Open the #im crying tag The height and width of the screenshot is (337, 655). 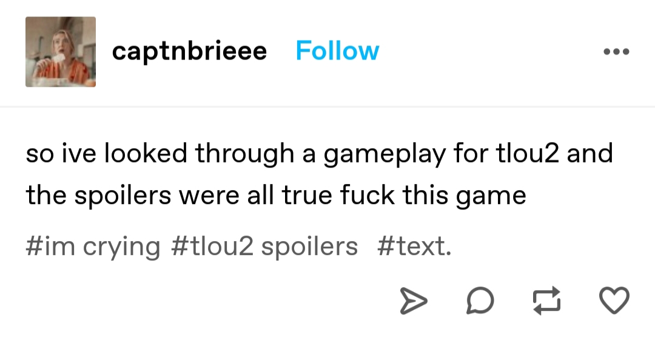pyautogui.click(x=93, y=247)
